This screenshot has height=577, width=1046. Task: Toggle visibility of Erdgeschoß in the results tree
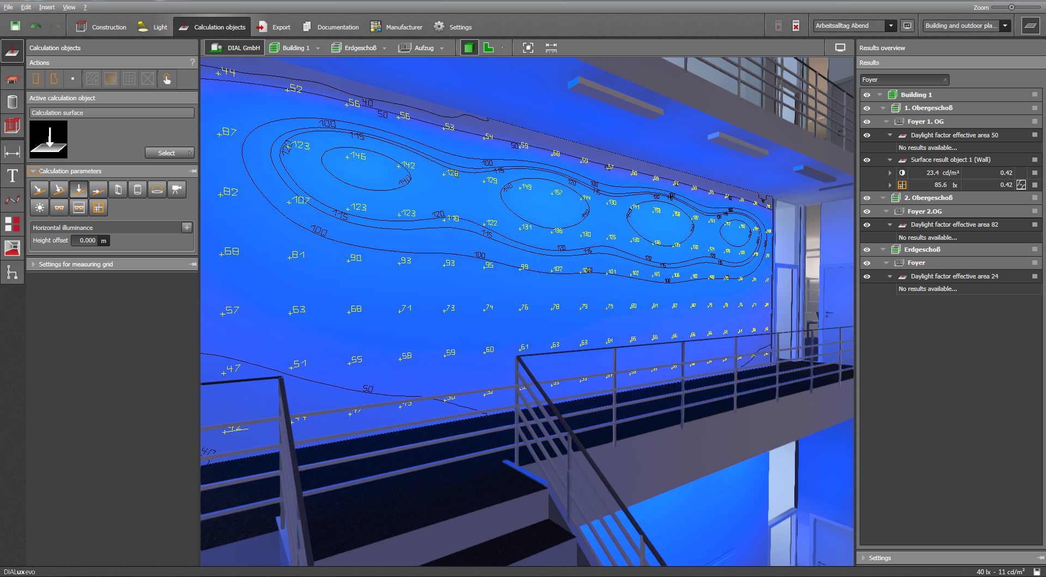(867, 250)
